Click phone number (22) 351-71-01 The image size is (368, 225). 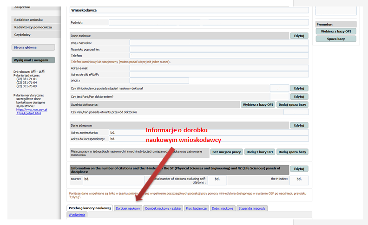[26, 79]
